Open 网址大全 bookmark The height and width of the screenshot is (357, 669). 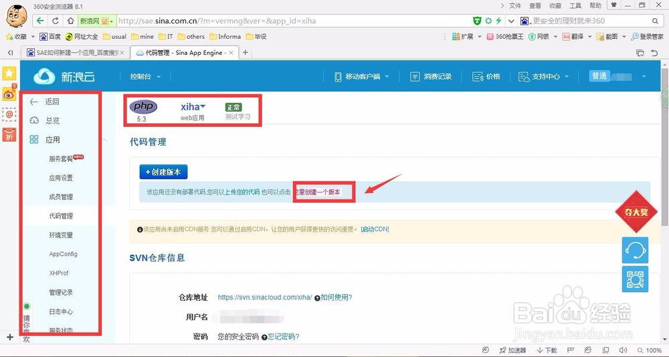(x=82, y=37)
